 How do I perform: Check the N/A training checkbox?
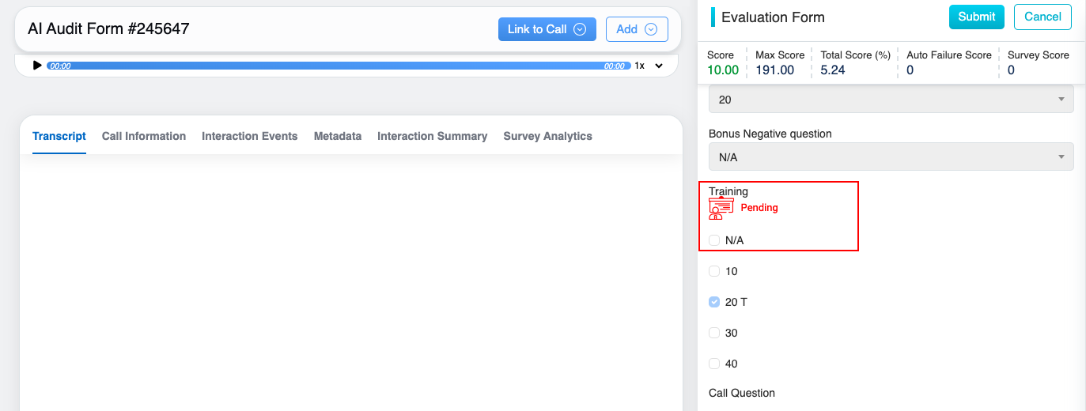[714, 240]
